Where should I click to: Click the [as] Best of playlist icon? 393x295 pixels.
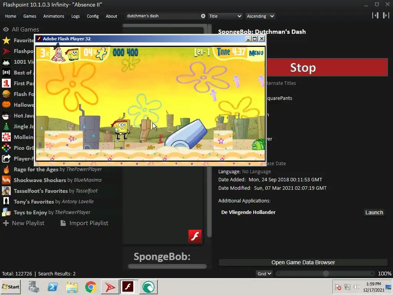[6, 73]
